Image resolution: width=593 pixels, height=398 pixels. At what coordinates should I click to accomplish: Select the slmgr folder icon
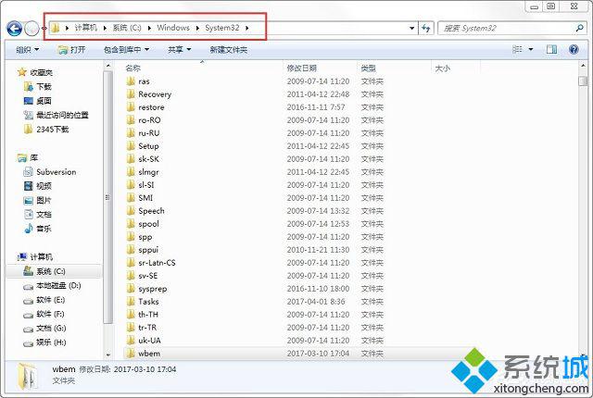(x=131, y=172)
